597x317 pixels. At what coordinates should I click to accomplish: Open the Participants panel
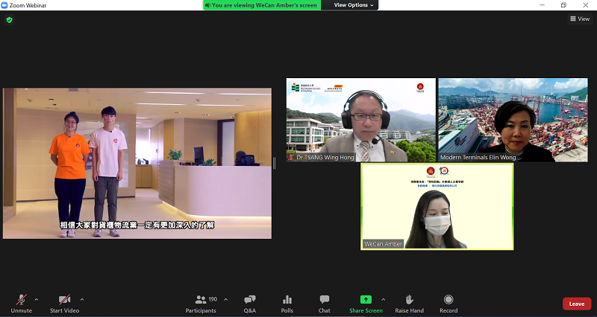[x=201, y=303]
